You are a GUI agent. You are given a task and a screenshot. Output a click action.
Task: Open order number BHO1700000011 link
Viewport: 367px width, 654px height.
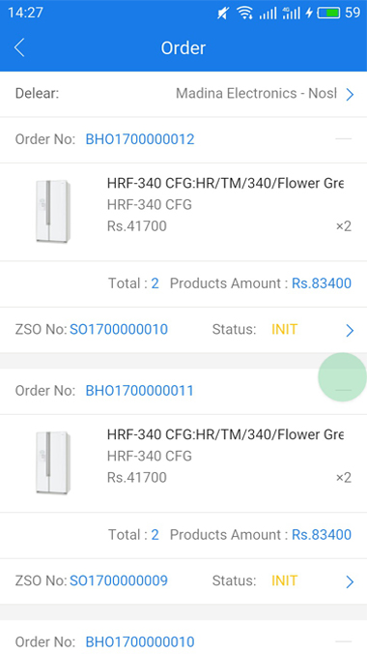139,391
